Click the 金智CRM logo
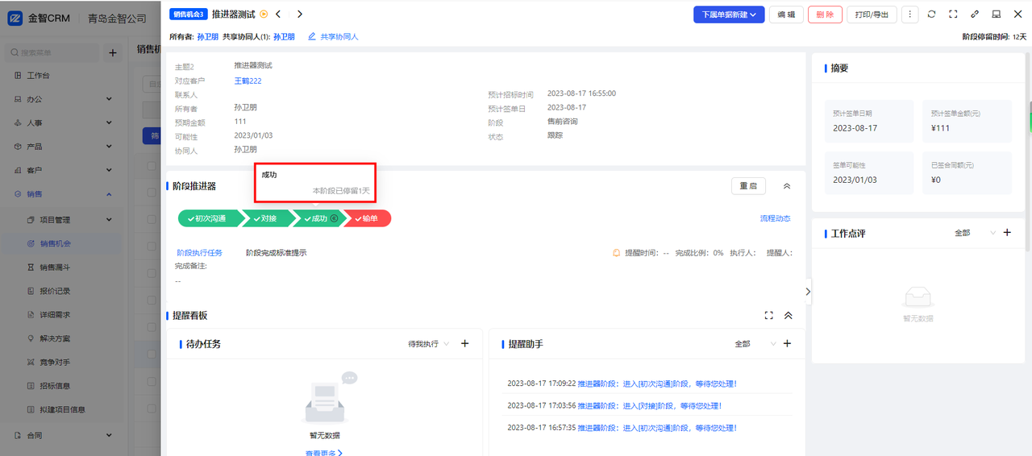 tap(15, 18)
